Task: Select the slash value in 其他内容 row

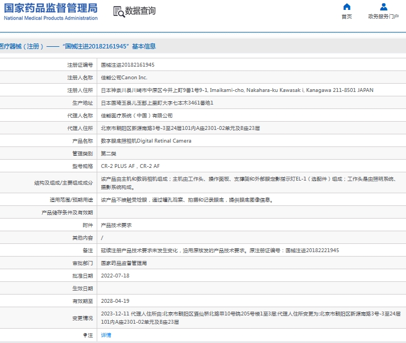Action: coord(102,238)
